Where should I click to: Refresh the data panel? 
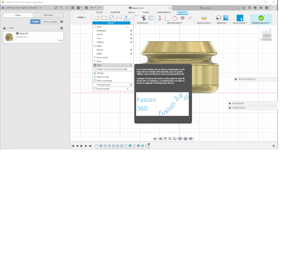coord(56,8)
